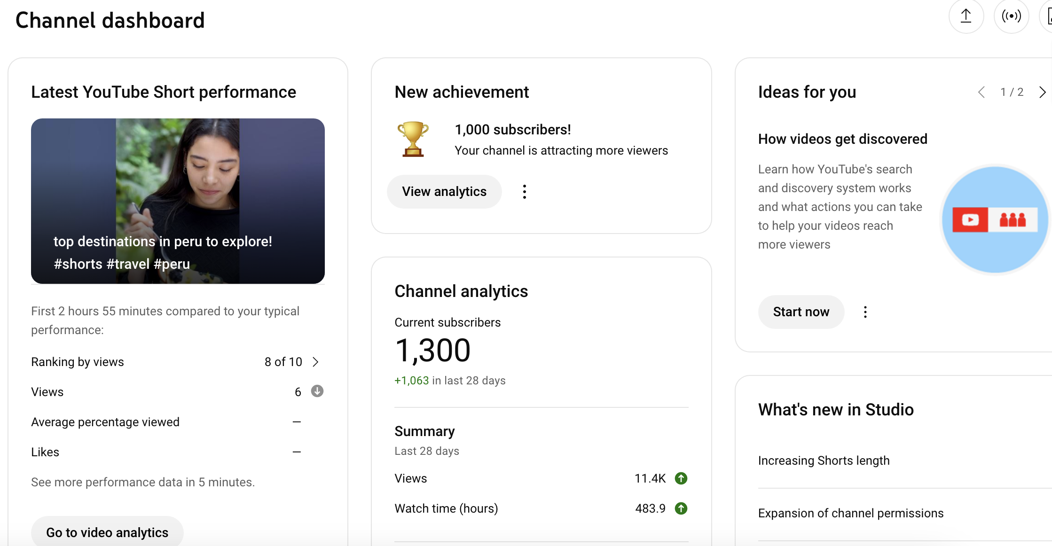Open Expansion of channel permissions news item

(850, 513)
